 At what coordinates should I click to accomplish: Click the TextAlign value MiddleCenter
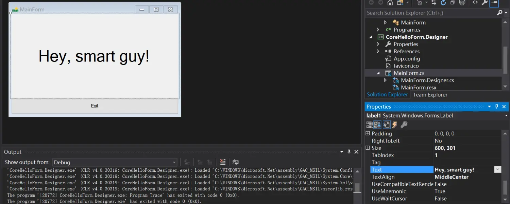pos(452,177)
